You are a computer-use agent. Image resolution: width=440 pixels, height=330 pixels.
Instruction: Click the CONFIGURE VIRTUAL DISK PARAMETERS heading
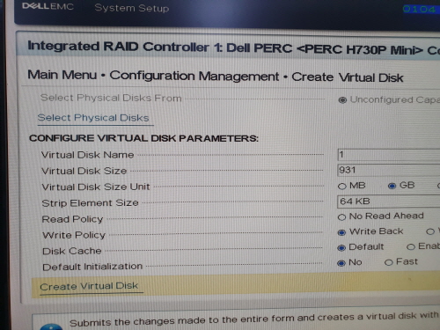(143, 138)
